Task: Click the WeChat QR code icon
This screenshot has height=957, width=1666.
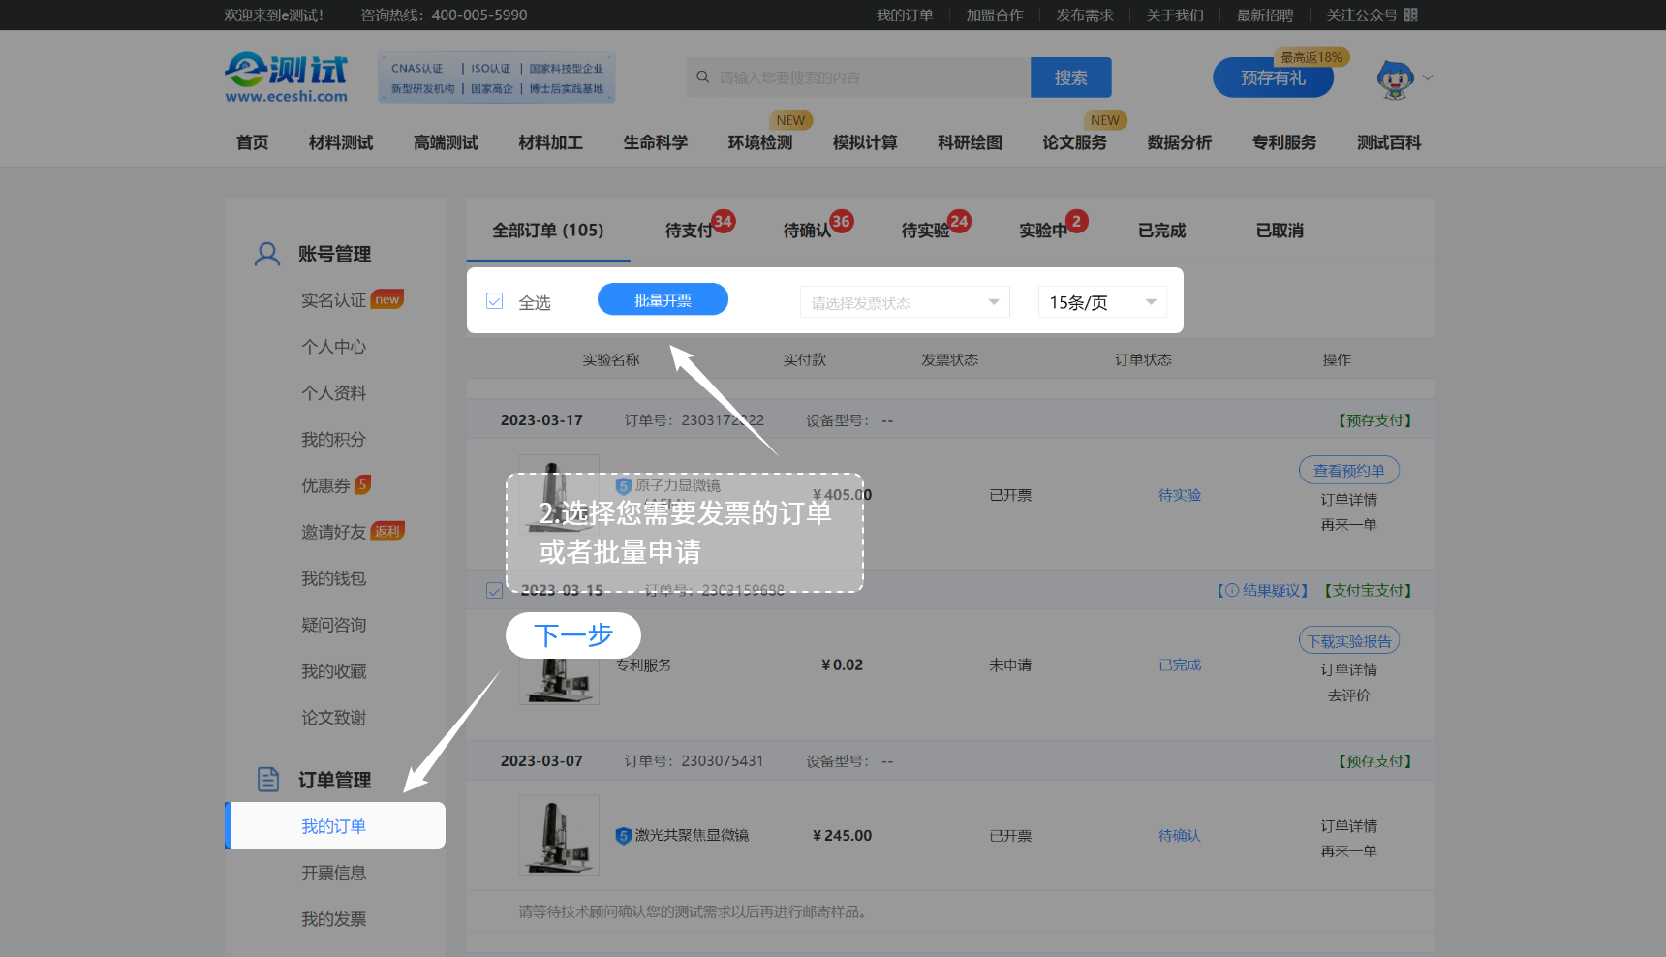Action: 1410,15
